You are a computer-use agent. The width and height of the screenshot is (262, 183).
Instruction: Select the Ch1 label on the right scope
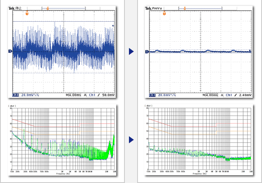click(x=152, y=95)
